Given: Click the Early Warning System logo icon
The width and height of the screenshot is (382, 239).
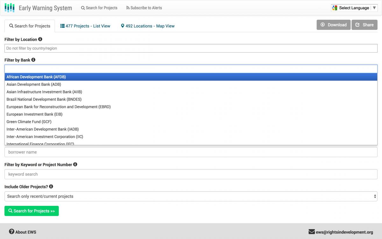Looking at the screenshot, I should click(x=10, y=8).
